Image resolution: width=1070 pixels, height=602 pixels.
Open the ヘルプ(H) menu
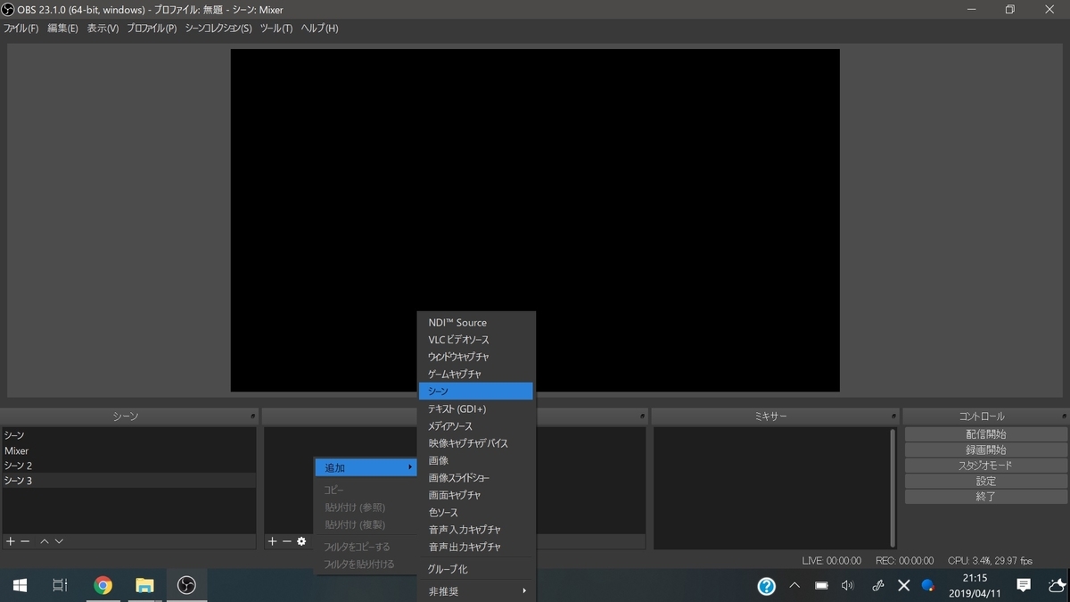[x=319, y=29]
